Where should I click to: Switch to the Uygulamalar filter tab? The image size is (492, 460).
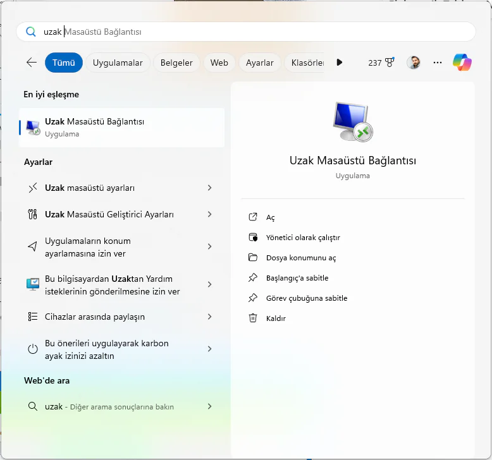[118, 63]
